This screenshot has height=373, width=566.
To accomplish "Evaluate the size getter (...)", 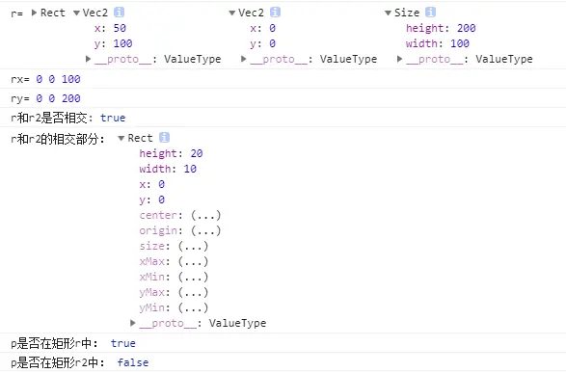I will click(x=193, y=246).
